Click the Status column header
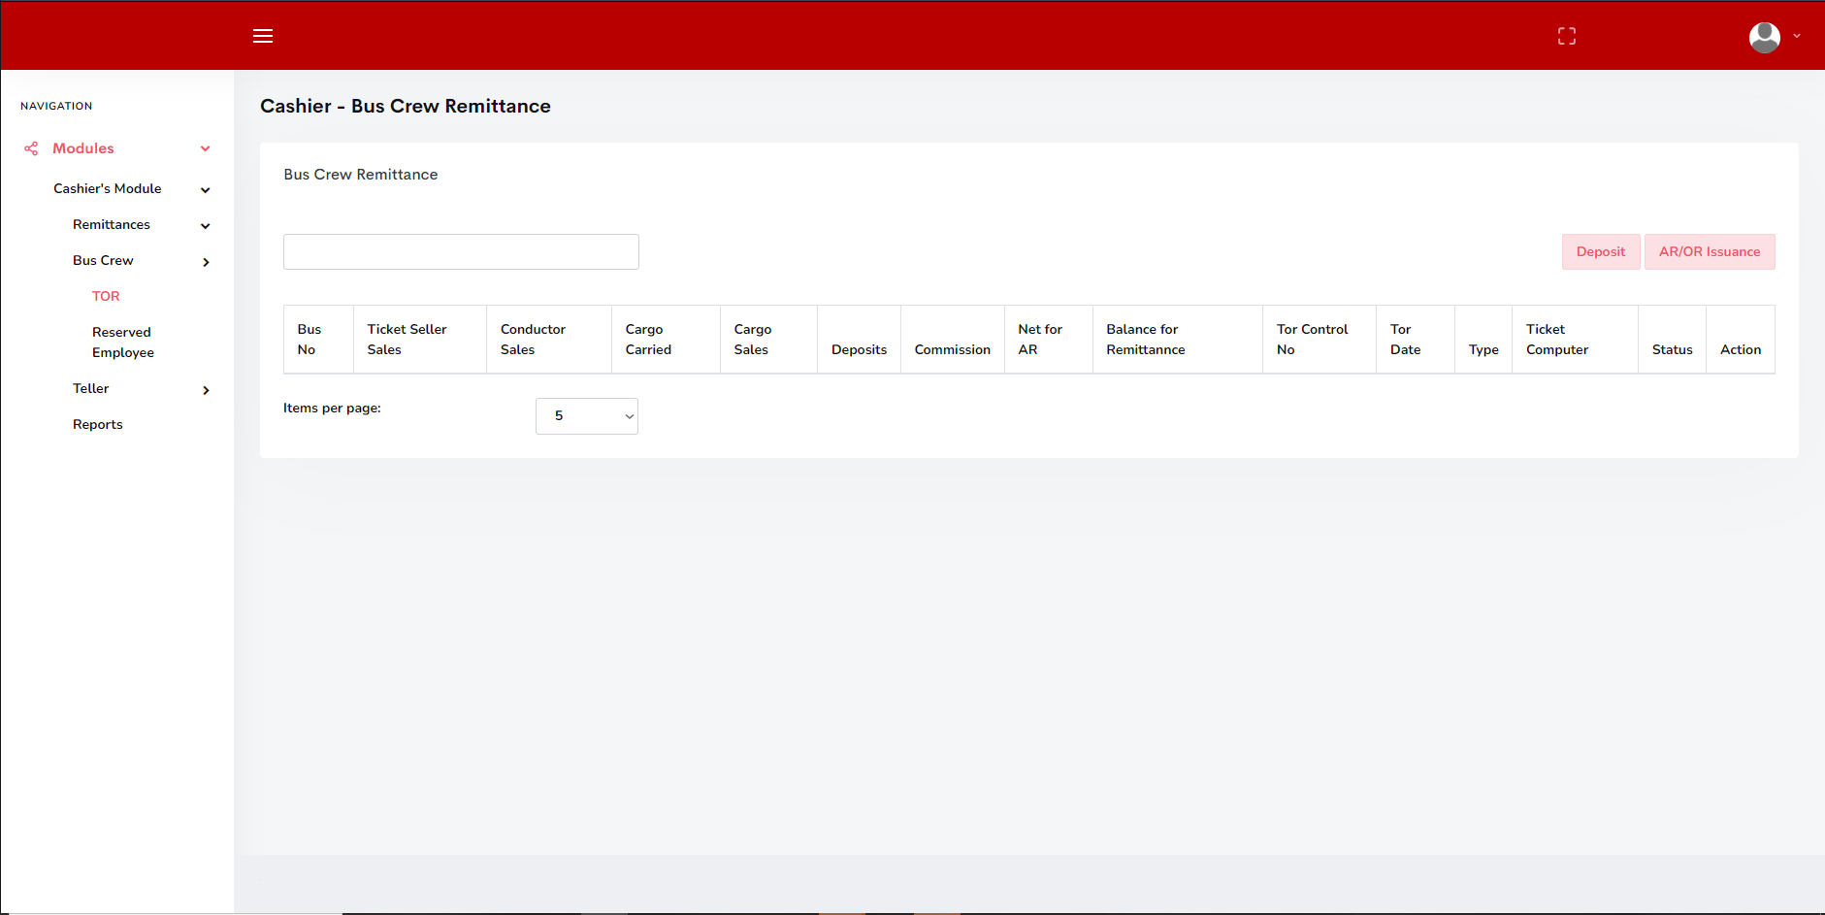 pos(1672,349)
